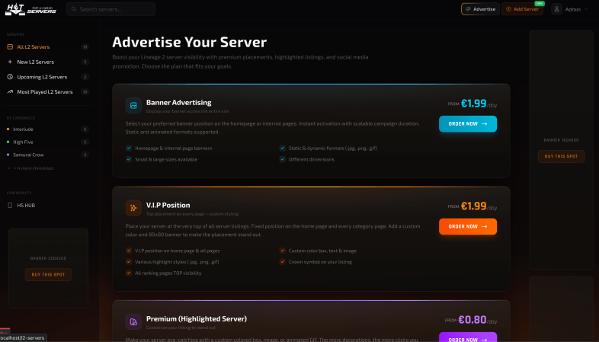Click the €0.80 Premium price
Image resolution: width=599 pixels, height=342 pixels.
coord(472,320)
